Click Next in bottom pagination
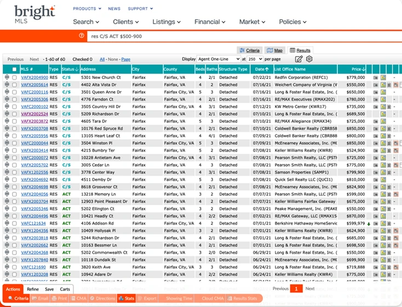Screen dimensions: 402x307 (309, 288)
